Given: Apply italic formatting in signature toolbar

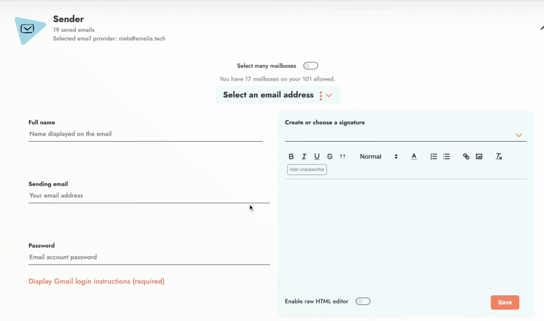Looking at the screenshot, I should [x=304, y=157].
